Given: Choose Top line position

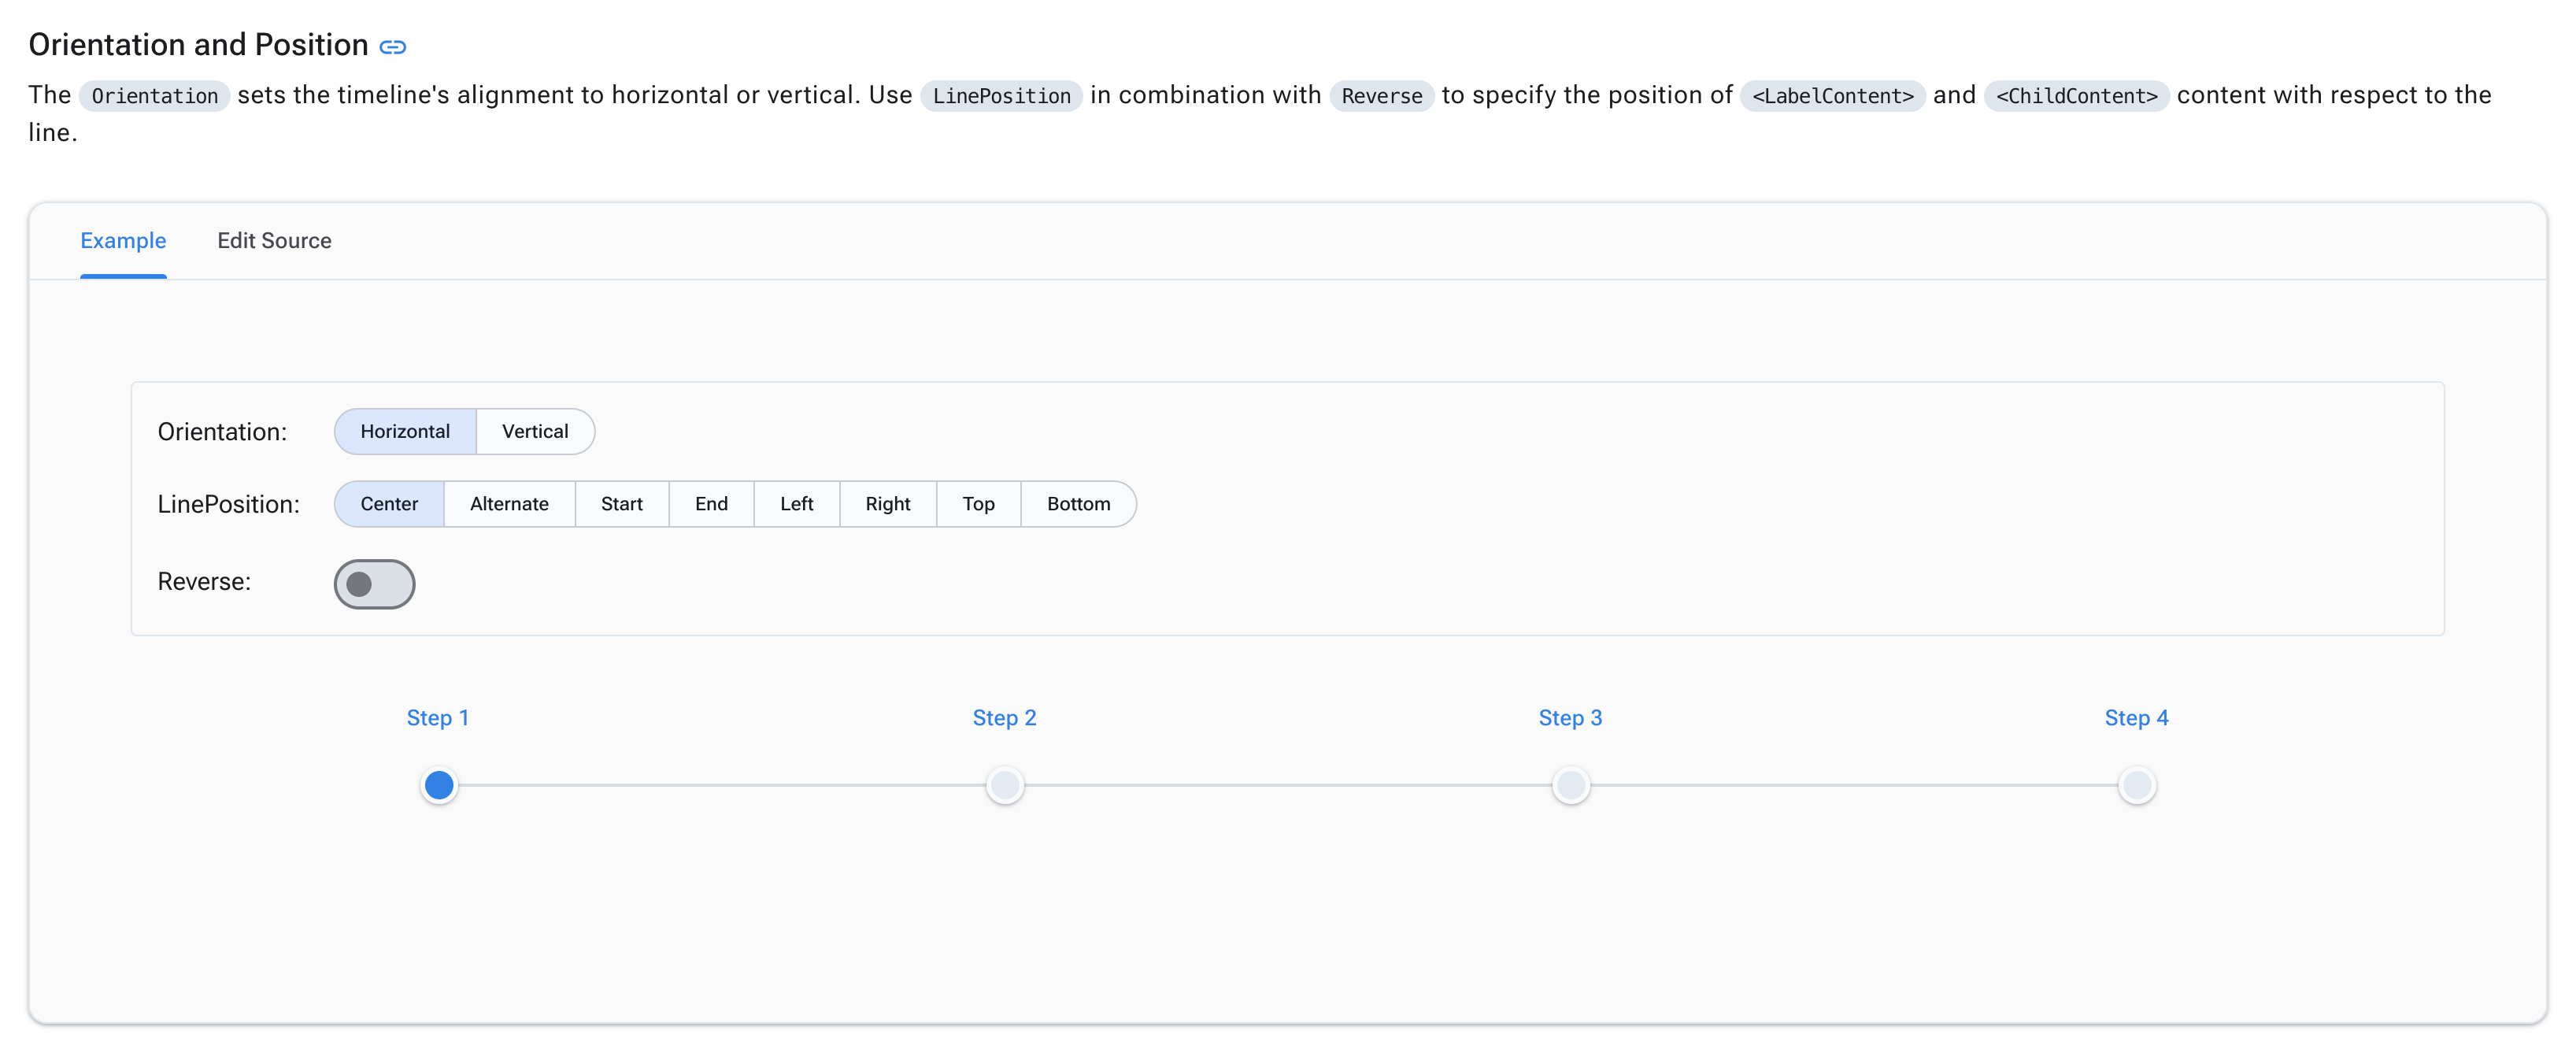Looking at the screenshot, I should (x=979, y=504).
